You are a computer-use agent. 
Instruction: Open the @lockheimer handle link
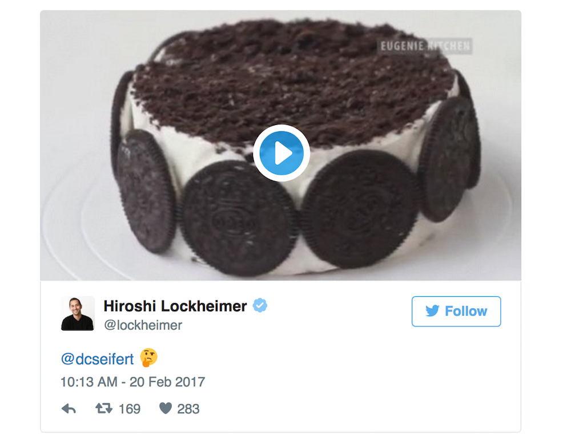tap(143, 325)
